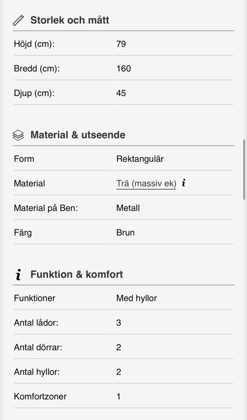The height and width of the screenshot is (420, 247).
Task: Select the width value 160
Action: pyautogui.click(x=124, y=69)
